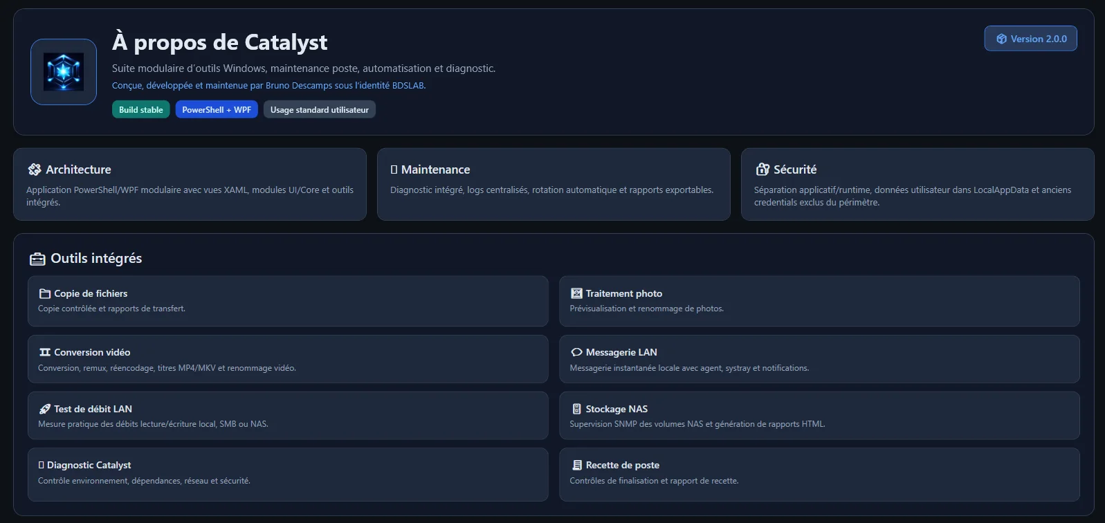Click the 'Outils intégrés' section heading
This screenshot has width=1105, height=523.
click(x=96, y=258)
